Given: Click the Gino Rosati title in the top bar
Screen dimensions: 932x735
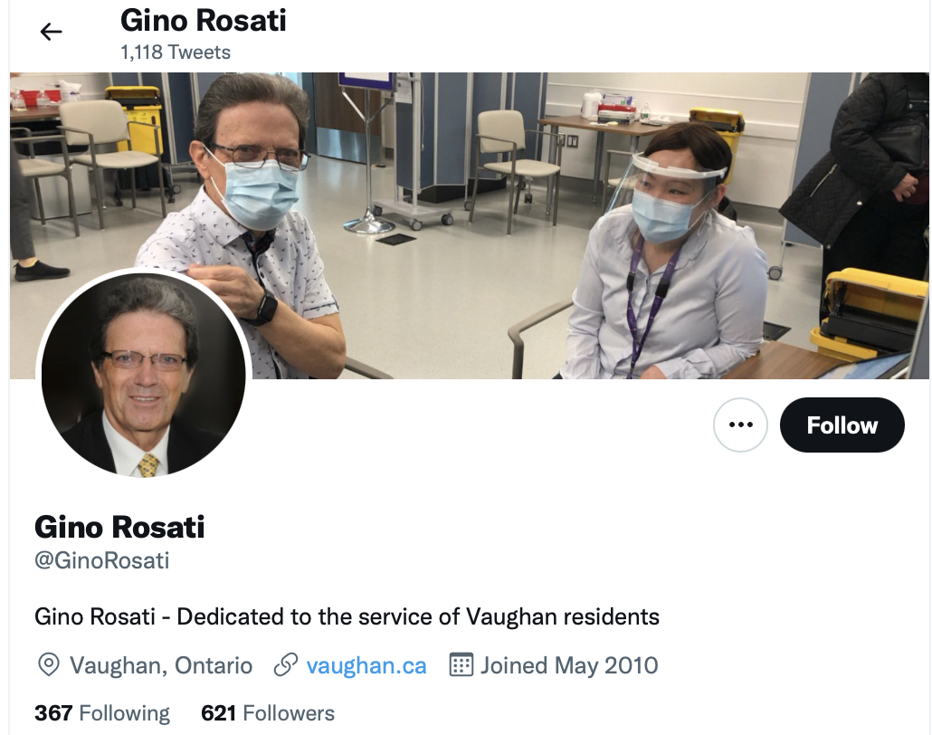Looking at the screenshot, I should point(204,20).
